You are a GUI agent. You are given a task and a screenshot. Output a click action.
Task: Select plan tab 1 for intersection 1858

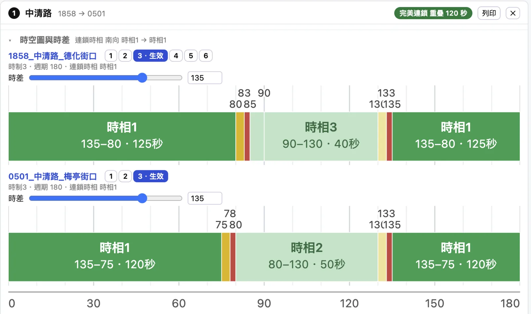[x=111, y=56]
